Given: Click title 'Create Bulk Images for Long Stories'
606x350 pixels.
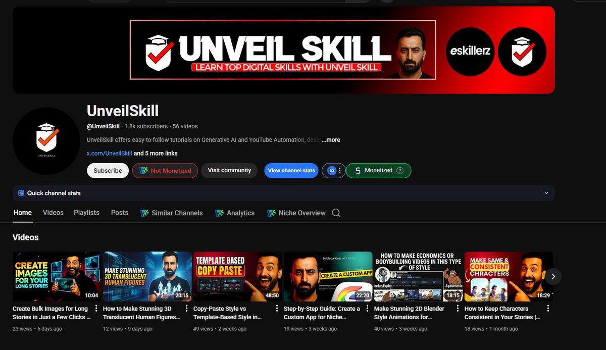Looking at the screenshot, I should 52,313.
